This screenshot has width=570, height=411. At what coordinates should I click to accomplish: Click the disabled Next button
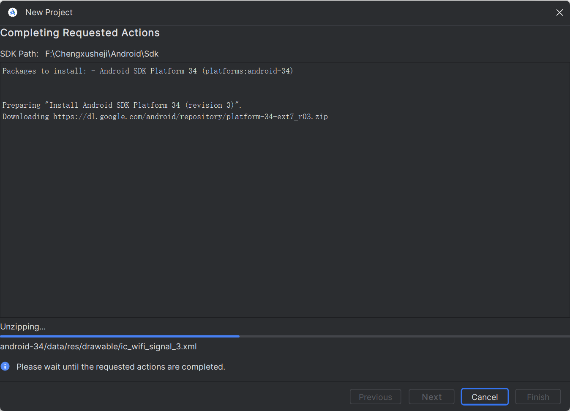pos(431,397)
